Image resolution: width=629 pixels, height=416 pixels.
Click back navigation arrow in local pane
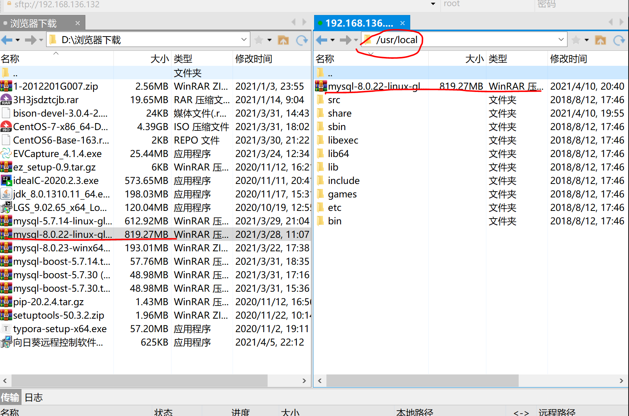[7, 40]
